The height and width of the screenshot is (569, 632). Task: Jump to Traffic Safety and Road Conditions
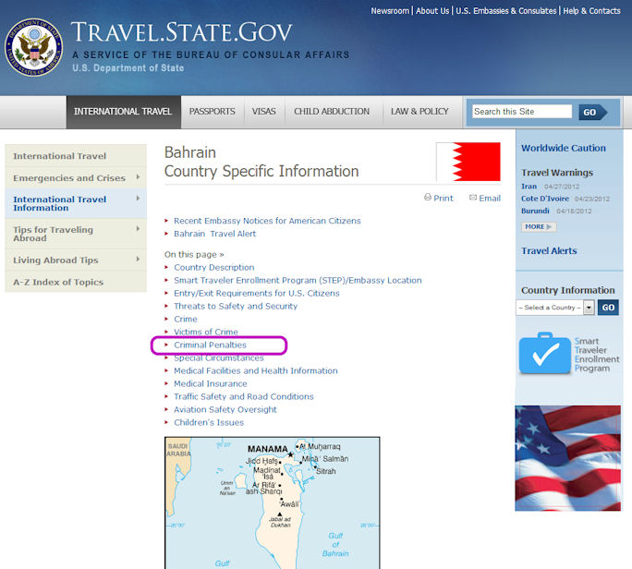(244, 396)
